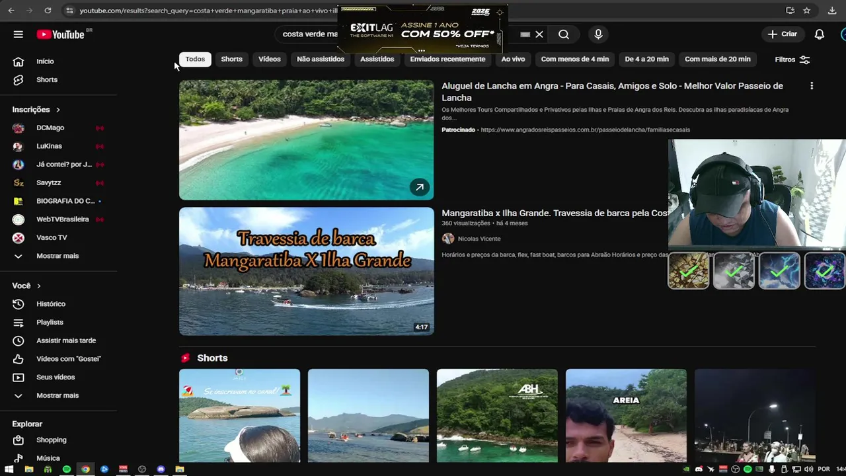Open the first Short with rock island
This screenshot has height=476, width=846.
tap(239, 416)
